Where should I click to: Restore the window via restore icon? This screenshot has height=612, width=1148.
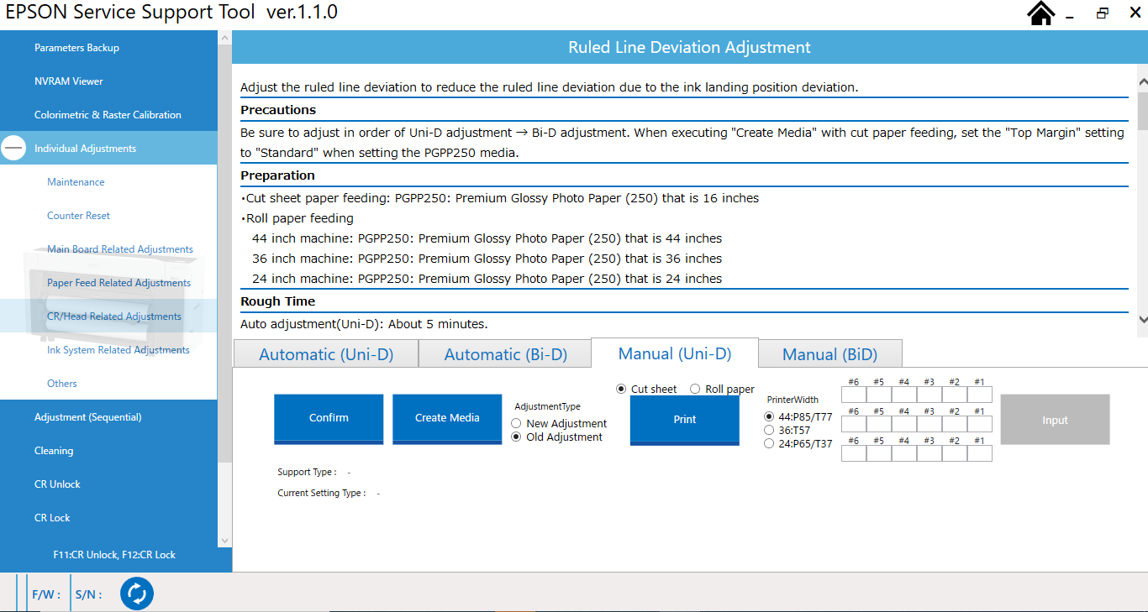(x=1103, y=13)
